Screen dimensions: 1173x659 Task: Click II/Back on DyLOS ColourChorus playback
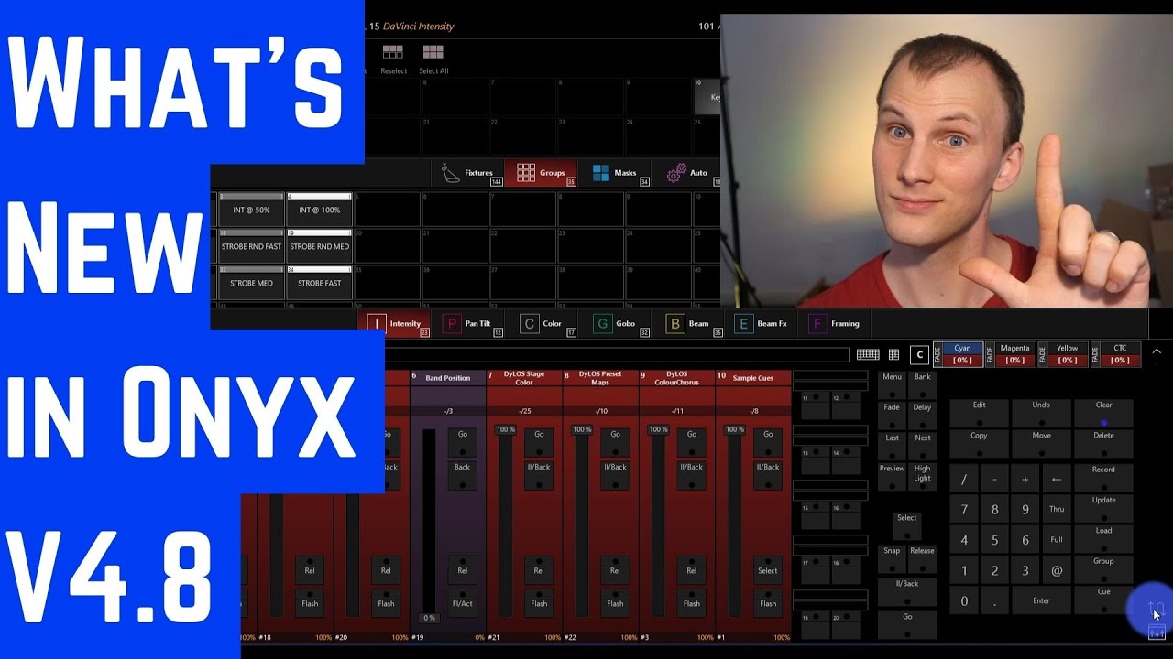pyautogui.click(x=692, y=474)
